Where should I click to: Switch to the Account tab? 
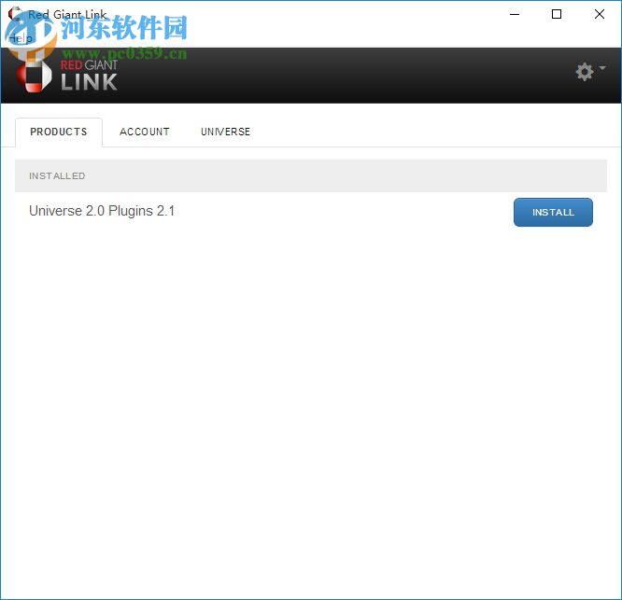tap(145, 132)
